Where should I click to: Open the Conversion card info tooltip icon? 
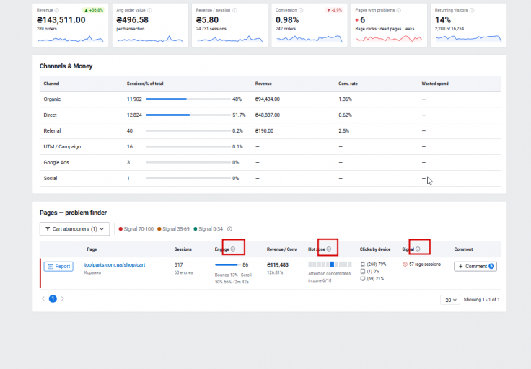(x=301, y=10)
